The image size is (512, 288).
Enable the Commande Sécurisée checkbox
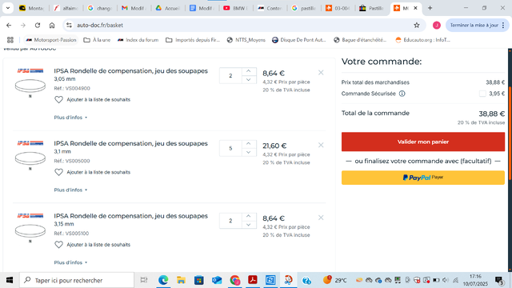coord(482,94)
